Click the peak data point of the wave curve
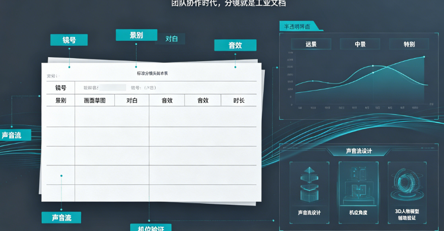 pyautogui.click(x=373, y=66)
